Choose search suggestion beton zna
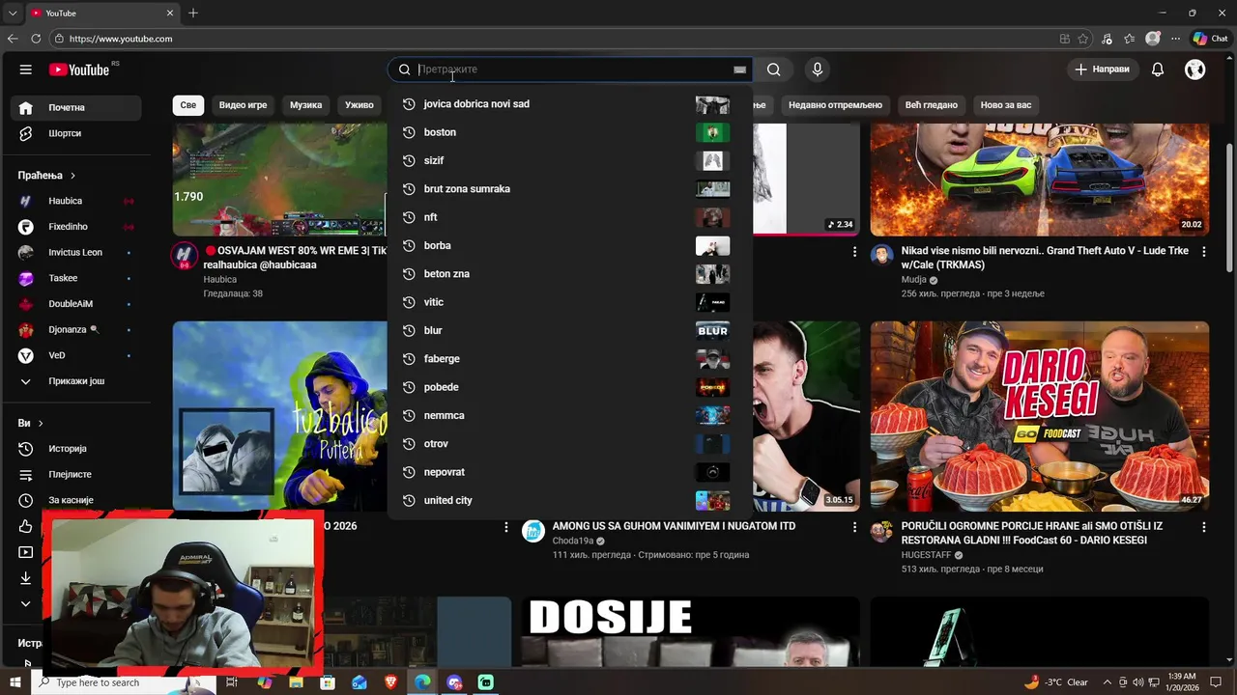The width and height of the screenshot is (1237, 695). pyautogui.click(x=569, y=274)
